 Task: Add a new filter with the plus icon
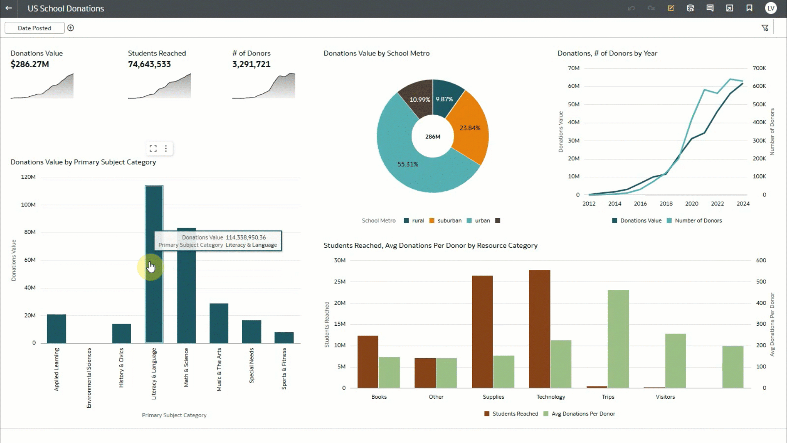click(71, 28)
